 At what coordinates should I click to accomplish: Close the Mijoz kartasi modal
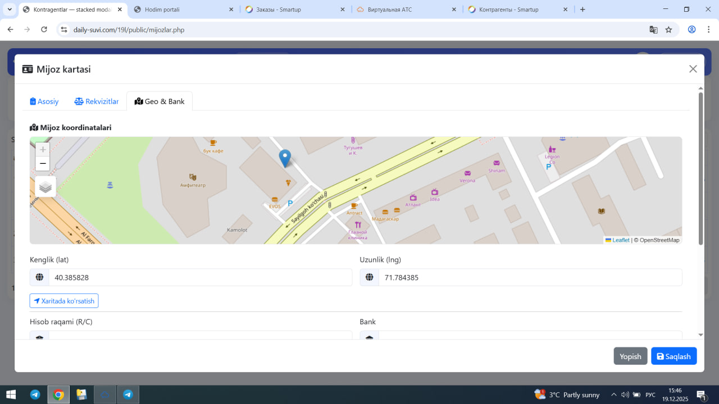[x=693, y=69]
